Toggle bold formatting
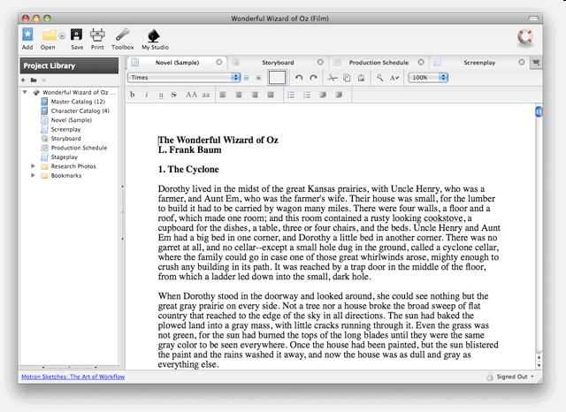Screen dimensions: 566x412 133,95
